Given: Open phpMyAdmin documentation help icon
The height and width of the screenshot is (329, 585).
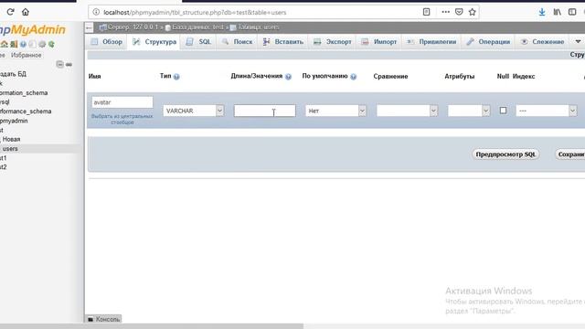Looking at the screenshot, I should tap(23, 44).
